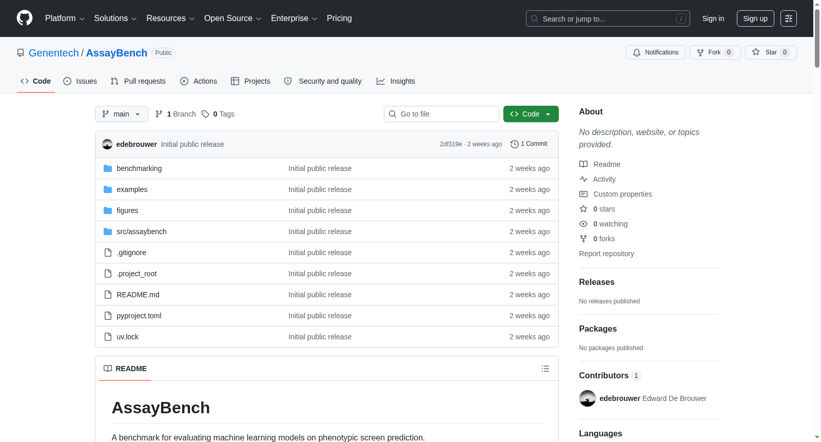The image size is (821, 442).
Task: Click the book icon next to Readme
Action: (583, 164)
